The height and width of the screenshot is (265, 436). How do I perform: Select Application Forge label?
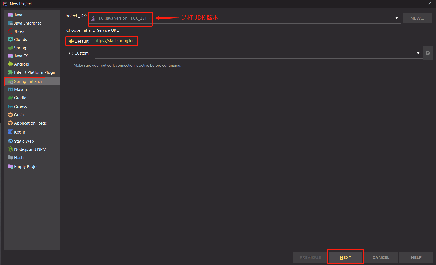point(31,123)
